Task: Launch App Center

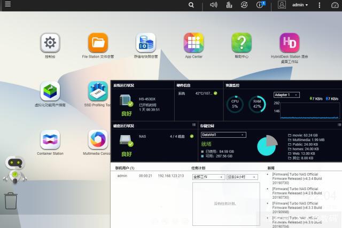Action: pos(193,43)
